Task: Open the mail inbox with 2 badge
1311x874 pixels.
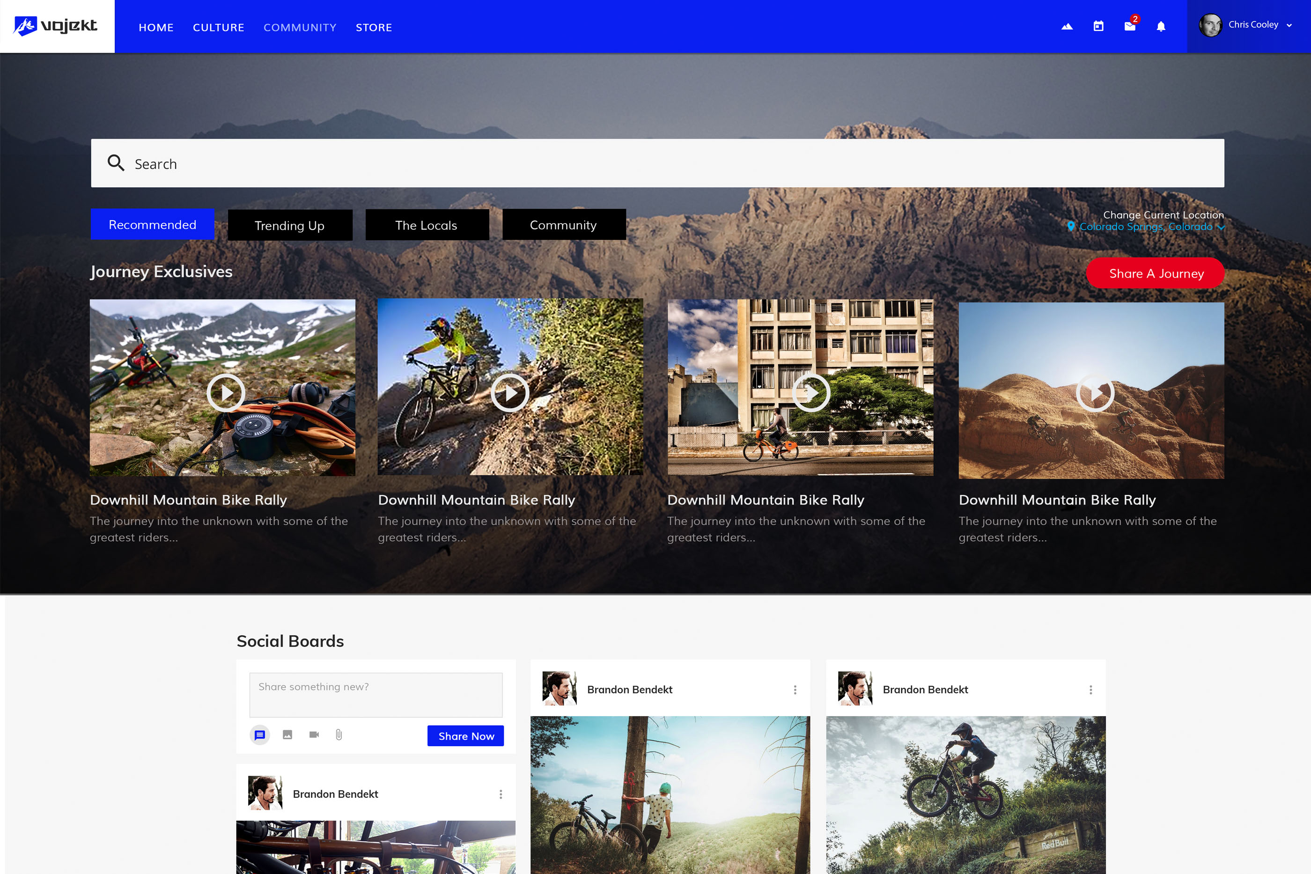Action: tap(1130, 26)
